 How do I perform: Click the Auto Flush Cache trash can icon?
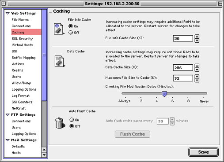click(60, 123)
